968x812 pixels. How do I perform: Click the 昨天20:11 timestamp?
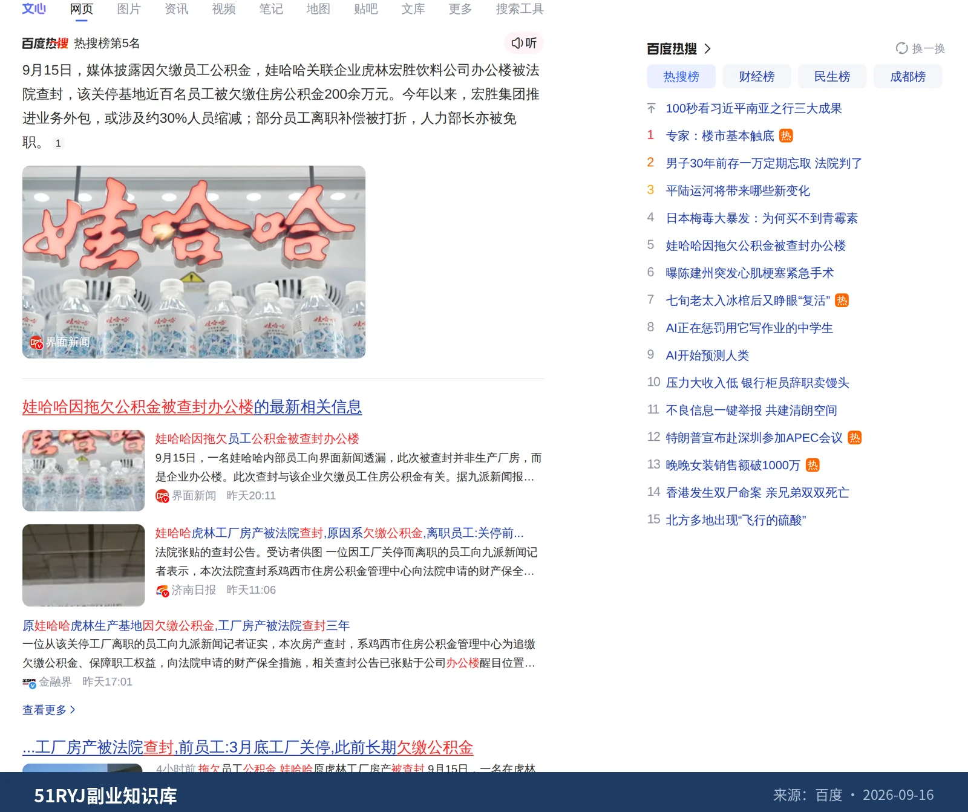(x=251, y=496)
